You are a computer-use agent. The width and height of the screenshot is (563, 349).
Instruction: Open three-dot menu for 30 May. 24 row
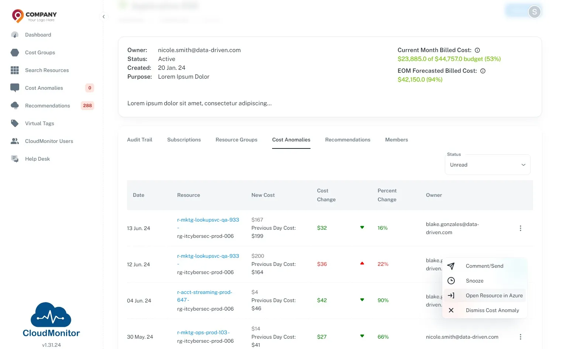point(521,337)
